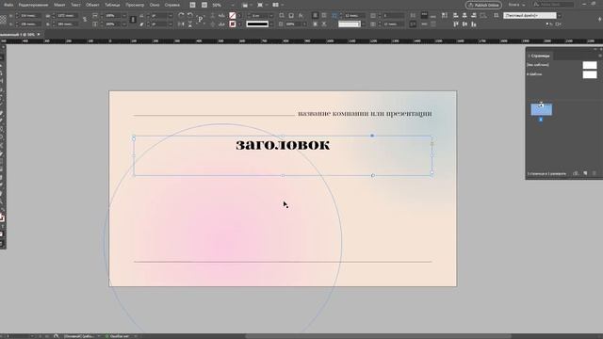Open the shear angle dropdown

tap(171, 24)
